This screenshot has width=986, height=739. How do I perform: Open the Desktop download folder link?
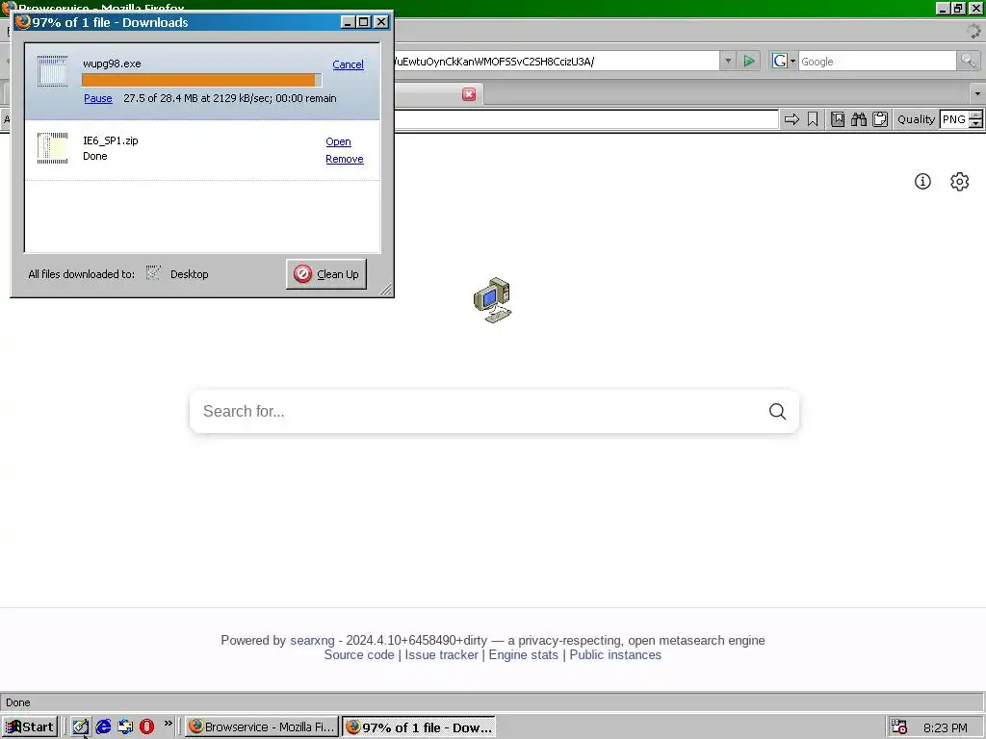point(190,274)
